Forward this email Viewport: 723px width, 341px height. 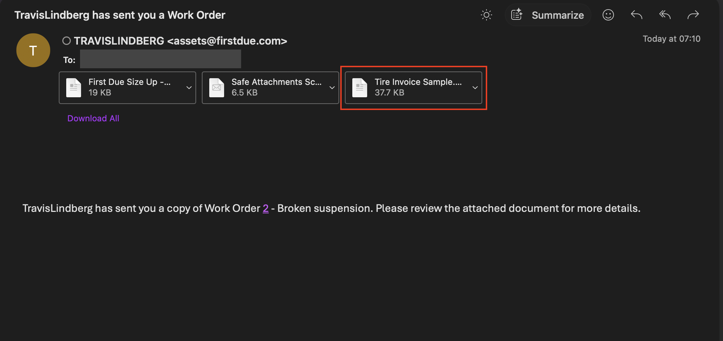[x=693, y=15]
